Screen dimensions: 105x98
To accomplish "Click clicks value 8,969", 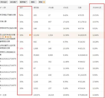I will point(50,55).
